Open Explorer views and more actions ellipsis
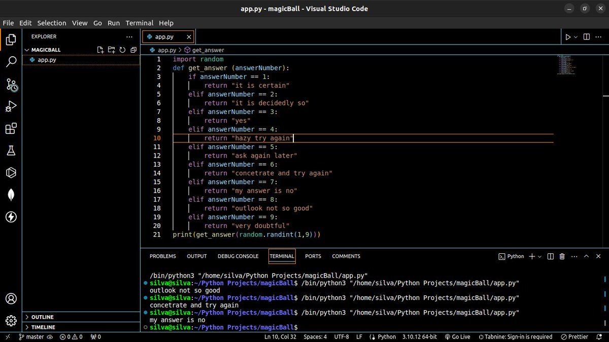The height and width of the screenshot is (342, 609). (x=129, y=36)
